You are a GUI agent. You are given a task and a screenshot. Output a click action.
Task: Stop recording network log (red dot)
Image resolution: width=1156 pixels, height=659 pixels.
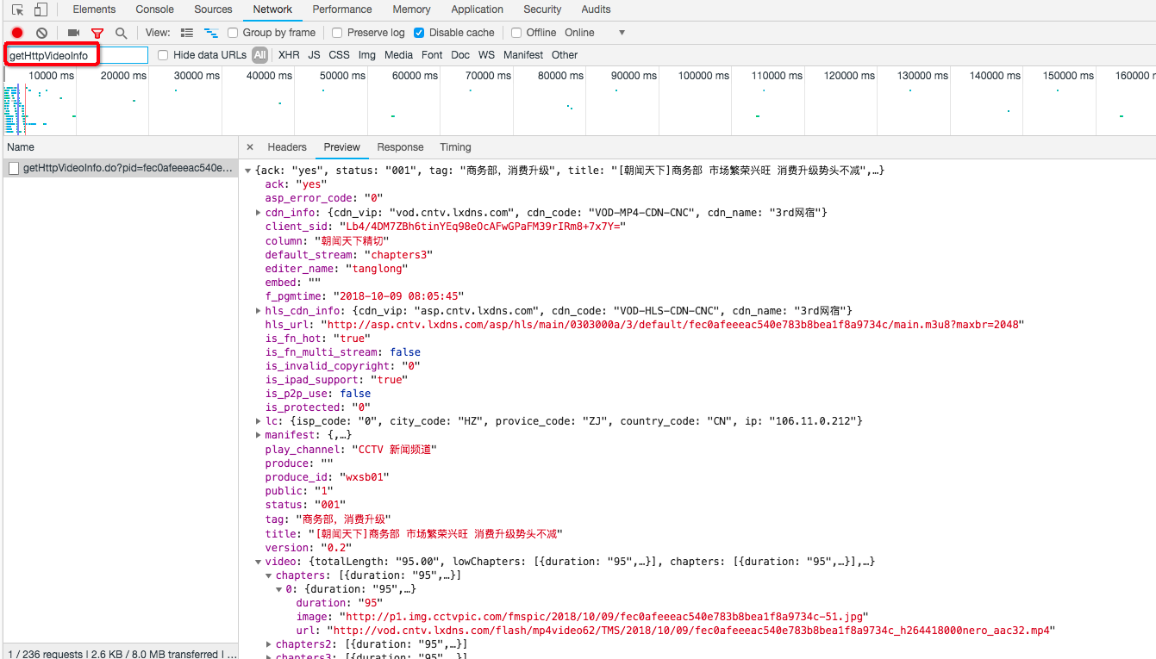pos(17,33)
